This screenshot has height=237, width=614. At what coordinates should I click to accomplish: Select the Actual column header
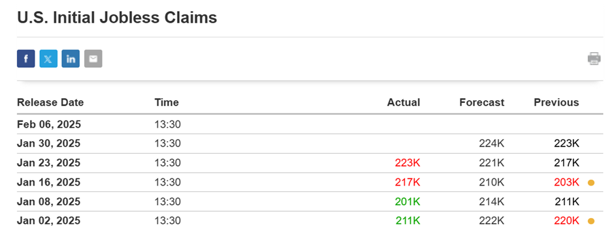[403, 102]
